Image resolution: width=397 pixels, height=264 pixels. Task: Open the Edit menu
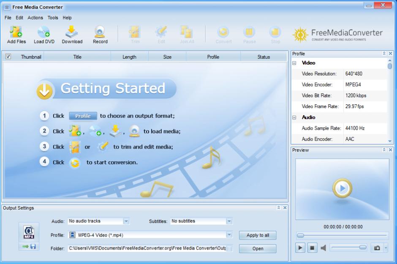point(19,18)
